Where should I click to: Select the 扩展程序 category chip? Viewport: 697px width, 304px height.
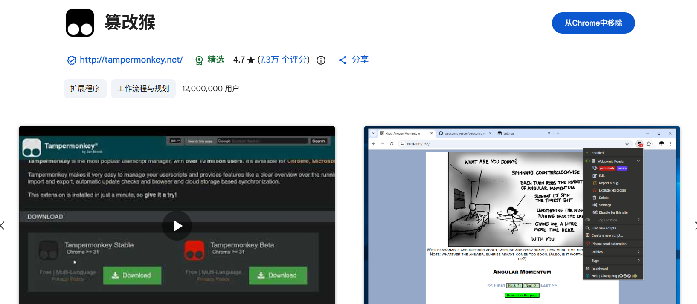tap(85, 89)
